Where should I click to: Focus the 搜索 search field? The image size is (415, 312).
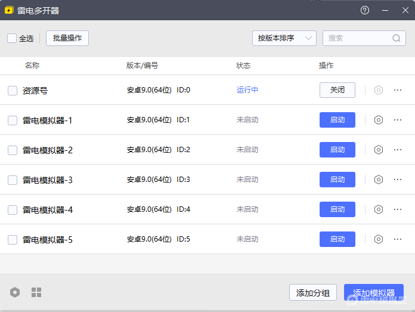pyautogui.click(x=358, y=38)
